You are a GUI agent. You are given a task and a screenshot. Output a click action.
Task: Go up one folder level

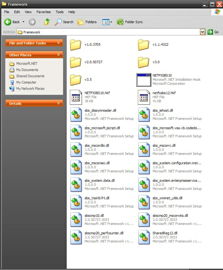coord(47,22)
